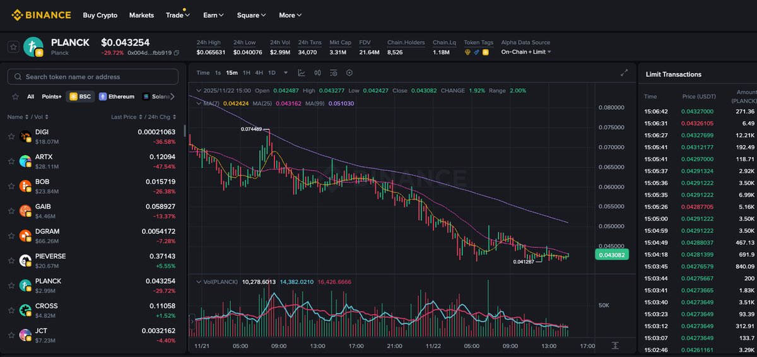The height and width of the screenshot is (357, 757).
Task: Open the On-Chain + Limit data source dropdown
Action: pyautogui.click(x=526, y=52)
